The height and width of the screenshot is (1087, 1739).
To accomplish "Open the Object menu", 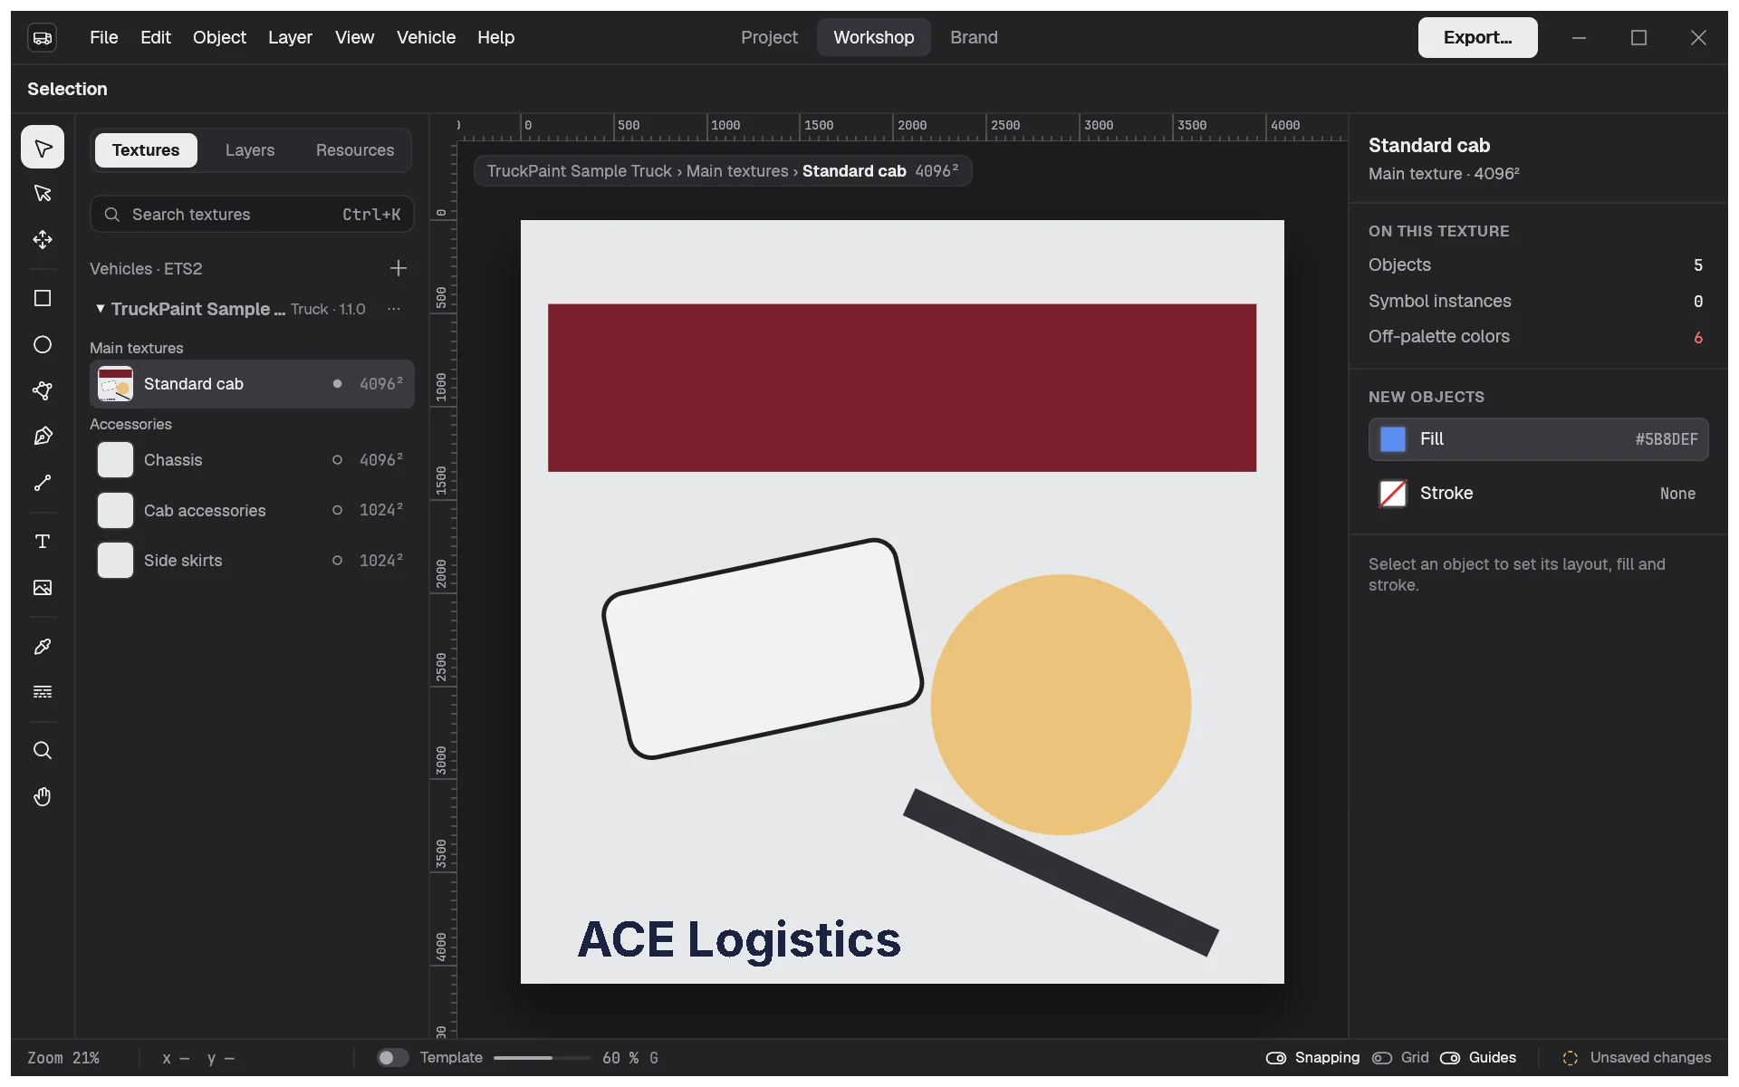I will tap(219, 38).
